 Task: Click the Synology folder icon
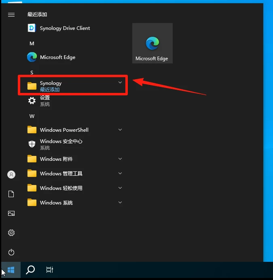pos(32,86)
